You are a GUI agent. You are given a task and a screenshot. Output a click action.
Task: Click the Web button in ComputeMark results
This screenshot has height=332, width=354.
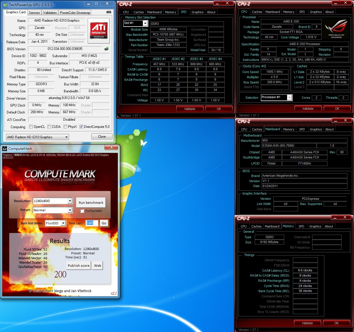(x=98, y=266)
